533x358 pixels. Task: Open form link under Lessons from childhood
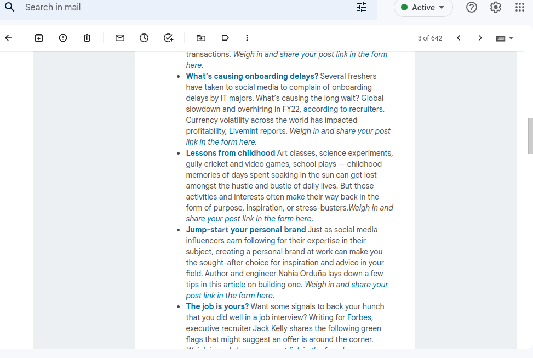click(x=249, y=219)
